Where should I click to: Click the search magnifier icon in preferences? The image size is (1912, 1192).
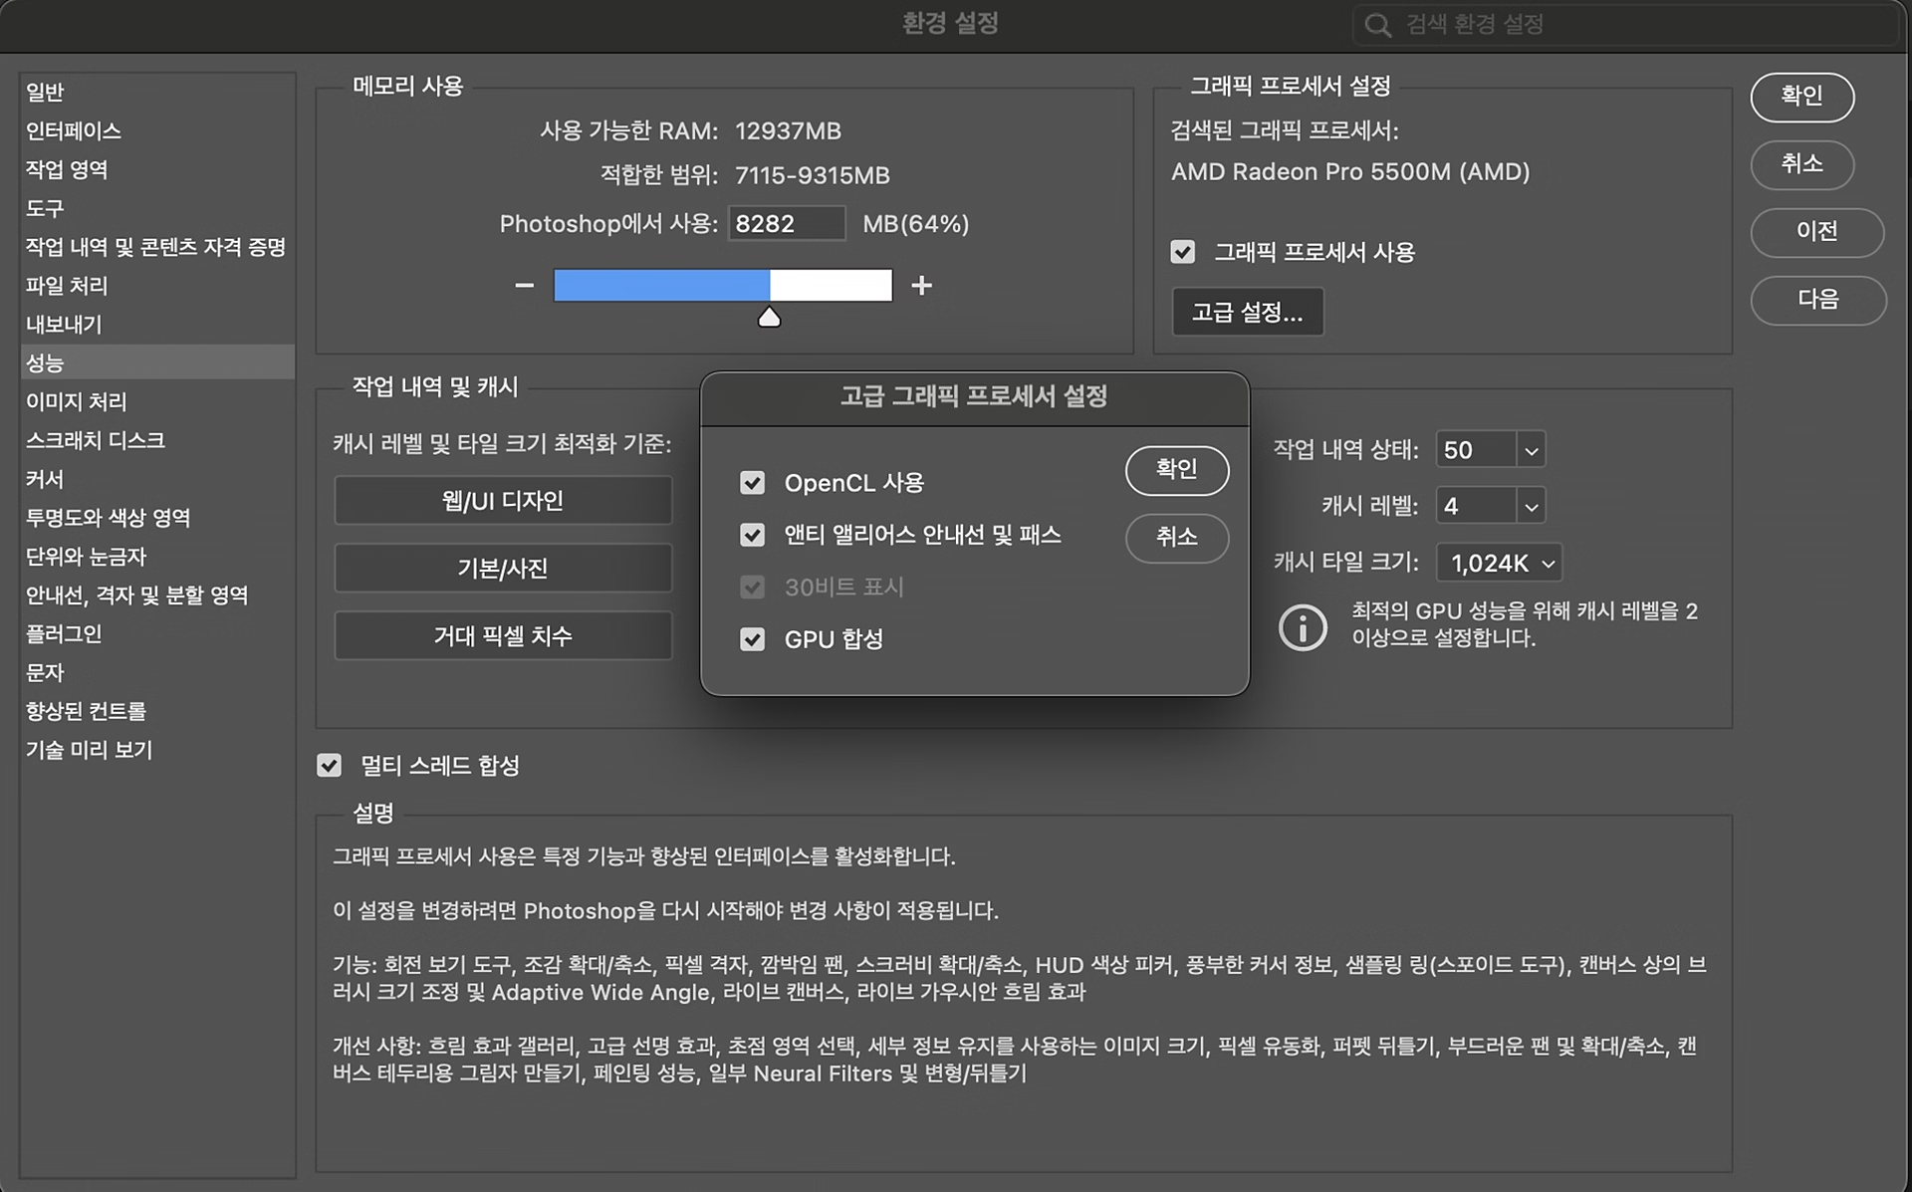[1377, 25]
